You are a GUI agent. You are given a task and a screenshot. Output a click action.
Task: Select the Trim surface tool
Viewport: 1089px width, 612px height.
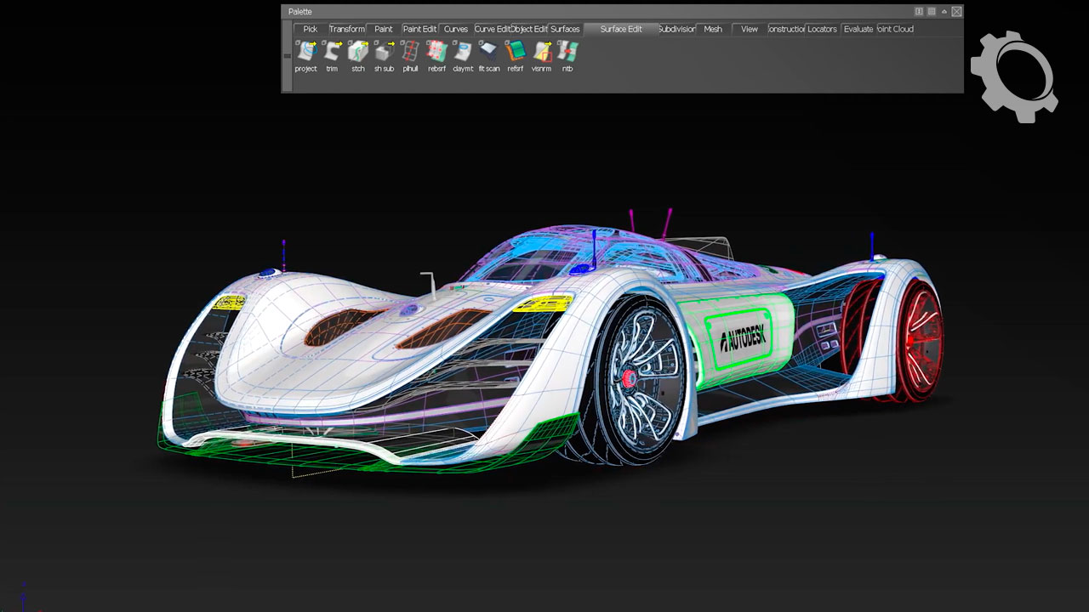tap(332, 52)
